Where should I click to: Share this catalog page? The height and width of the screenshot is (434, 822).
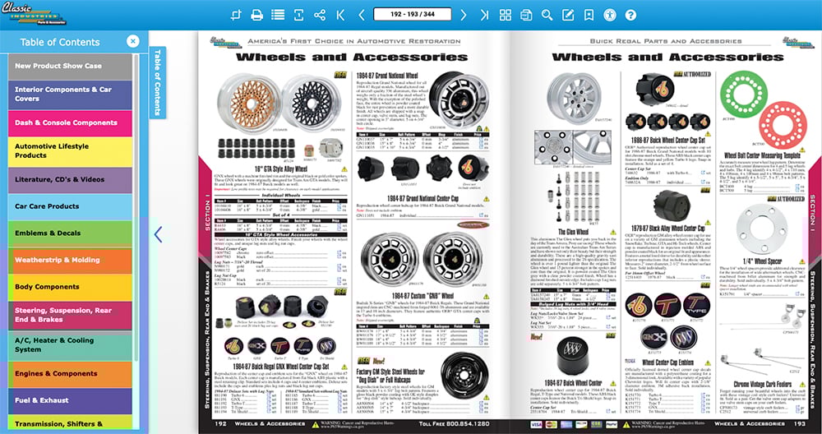(x=319, y=15)
